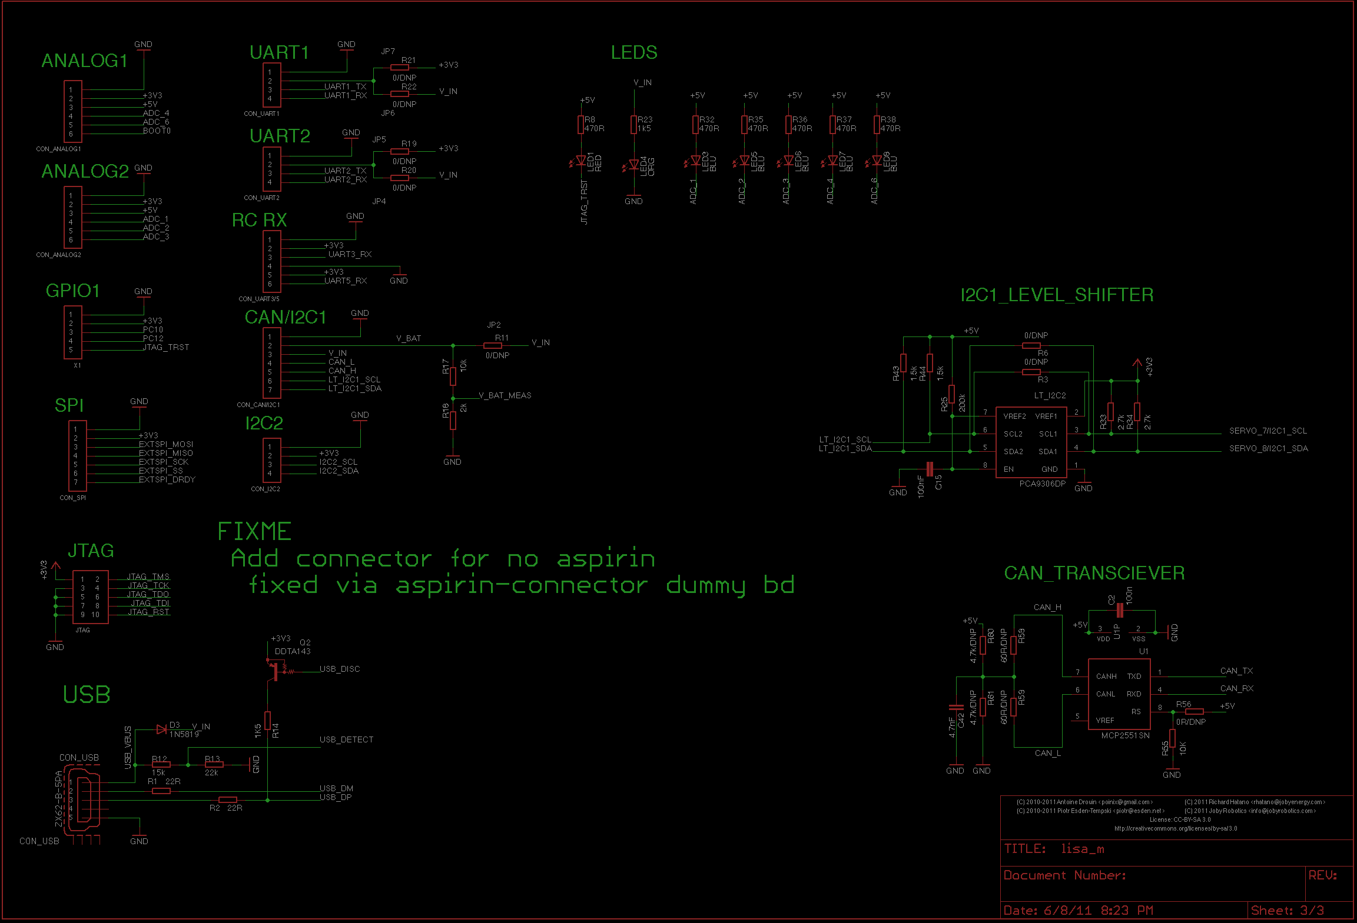Select the 1N5819 diode D3 symbol

point(161,729)
